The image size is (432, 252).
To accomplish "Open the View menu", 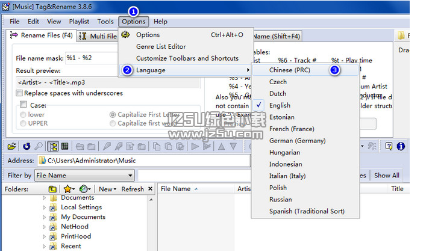I will tap(54, 22).
